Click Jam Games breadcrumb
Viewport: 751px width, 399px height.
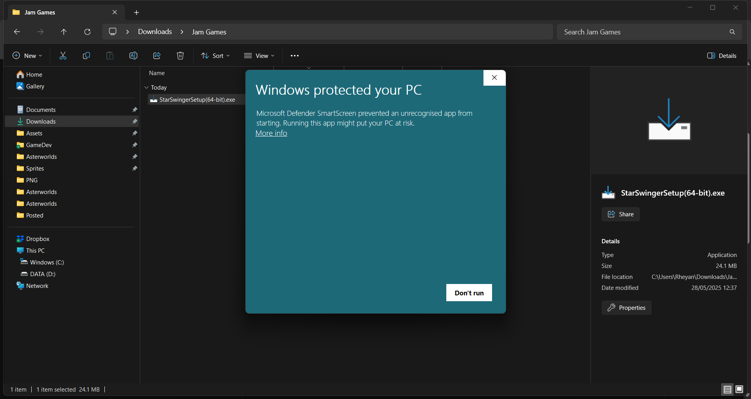coord(209,32)
